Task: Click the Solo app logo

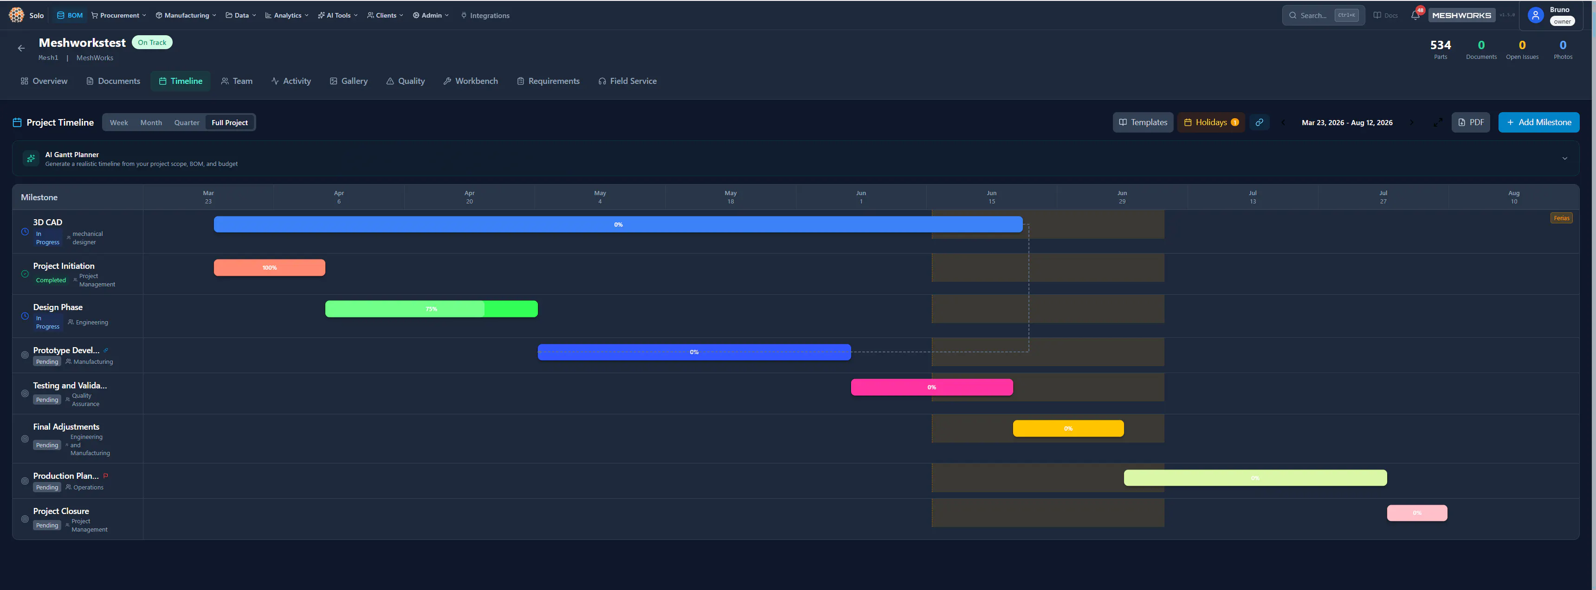Action: point(17,15)
